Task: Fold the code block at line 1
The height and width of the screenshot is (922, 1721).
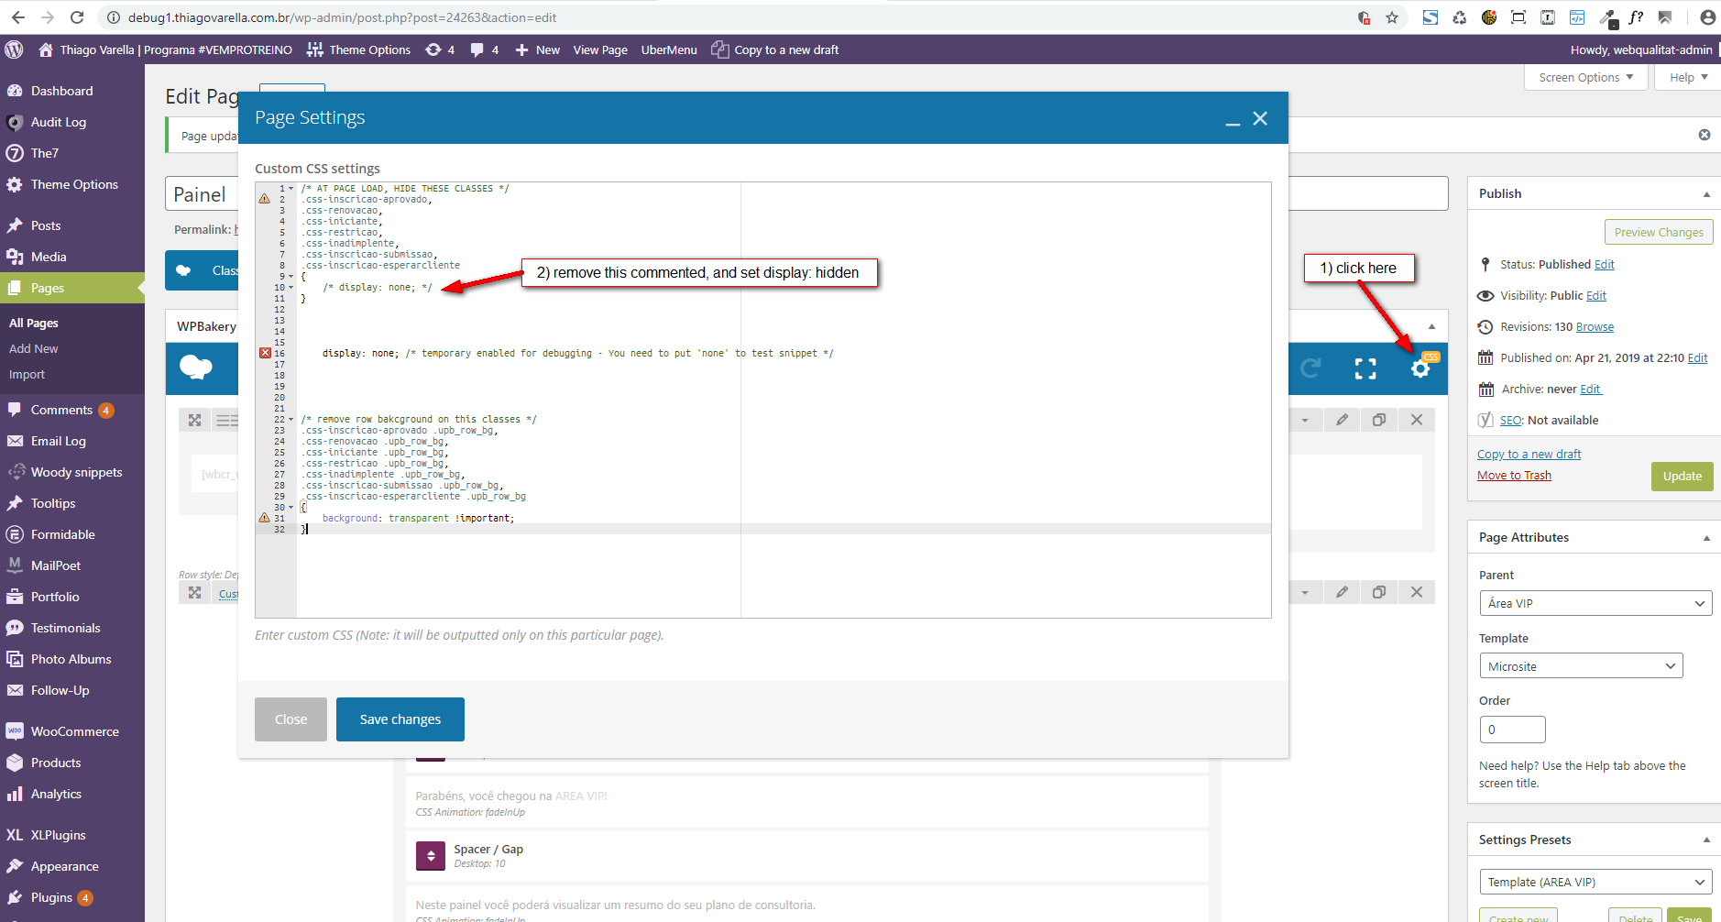Action: (291, 189)
